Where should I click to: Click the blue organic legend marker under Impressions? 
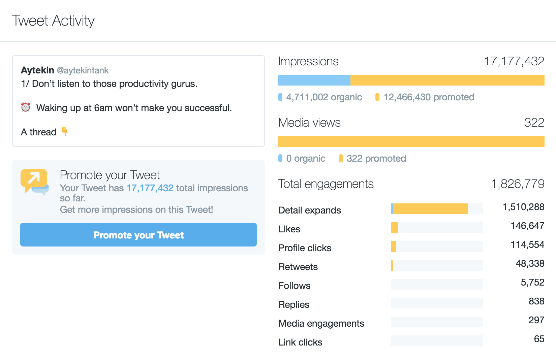coord(280,97)
